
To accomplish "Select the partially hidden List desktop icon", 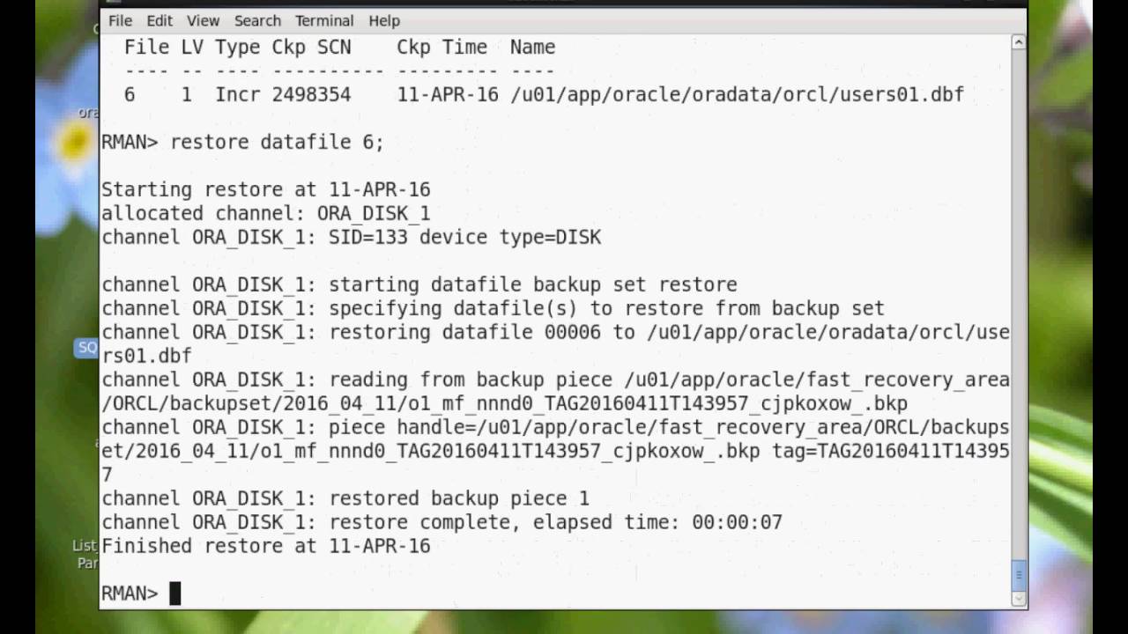I will coord(85,554).
